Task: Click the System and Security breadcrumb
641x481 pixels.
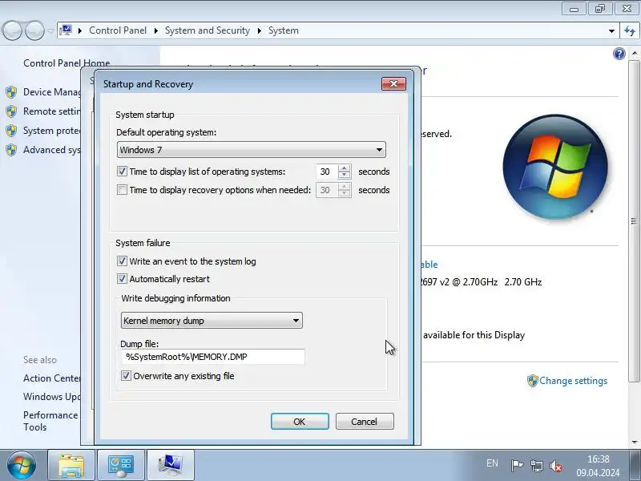Action: [208, 30]
